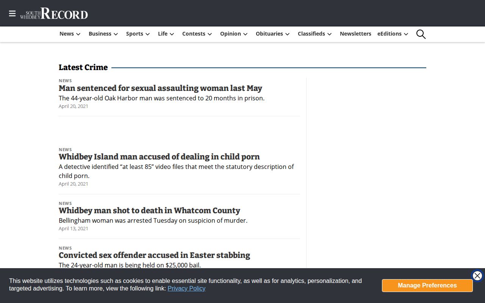The height and width of the screenshot is (303, 485).
Task: Open 'Convicted sex offender accused in Easter stabbing'
Action: (x=154, y=255)
